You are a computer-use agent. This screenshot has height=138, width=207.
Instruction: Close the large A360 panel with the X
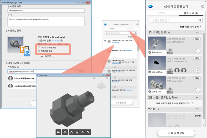click(x=205, y=1)
